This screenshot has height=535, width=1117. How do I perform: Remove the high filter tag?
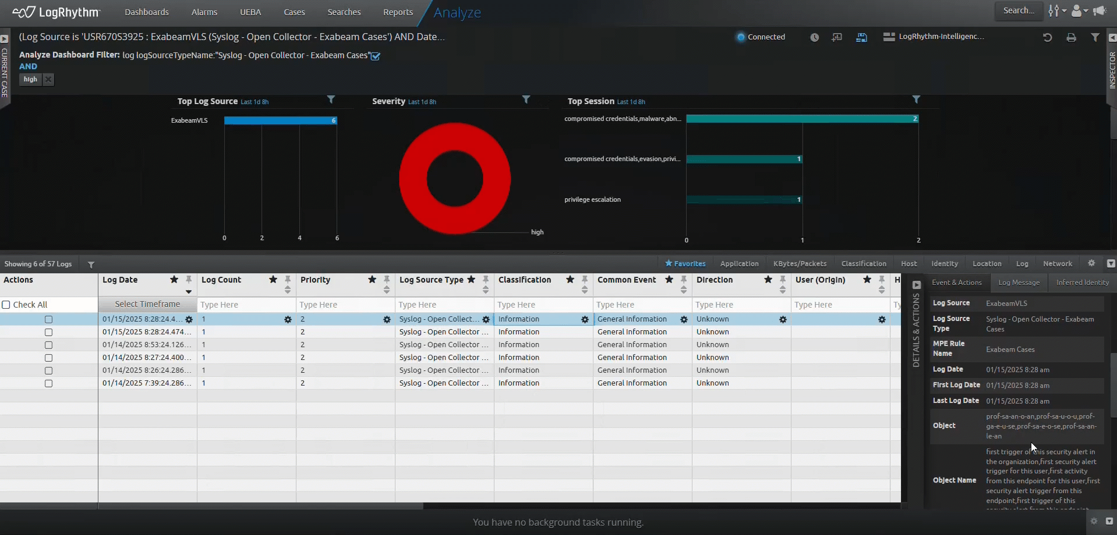pyautogui.click(x=48, y=80)
